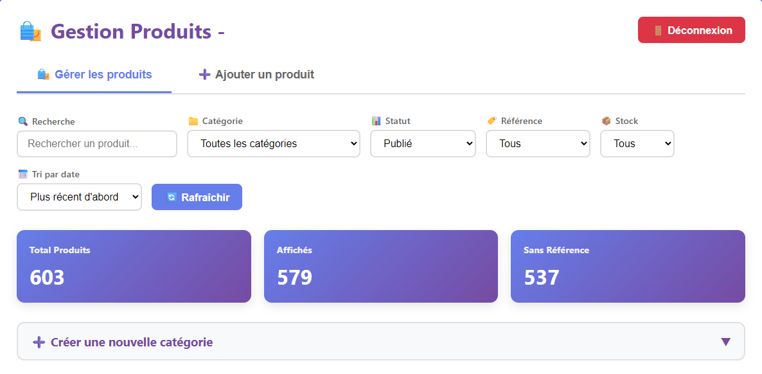The width and height of the screenshot is (762, 374).
Task: Click the magnifying glass icon beside Recherche
Action: [x=22, y=121]
